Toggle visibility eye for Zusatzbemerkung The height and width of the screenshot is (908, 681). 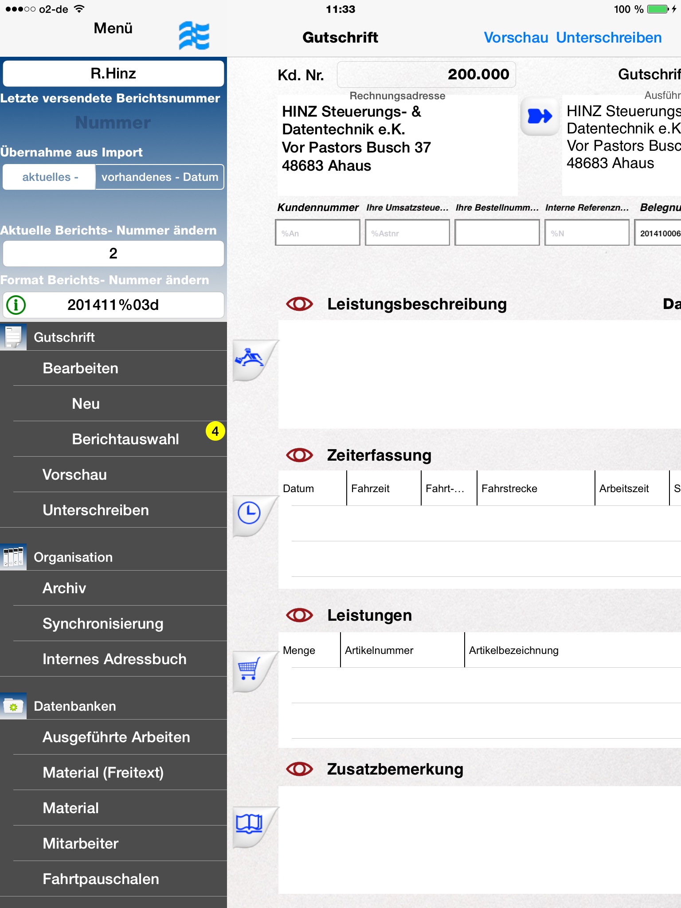click(x=300, y=769)
